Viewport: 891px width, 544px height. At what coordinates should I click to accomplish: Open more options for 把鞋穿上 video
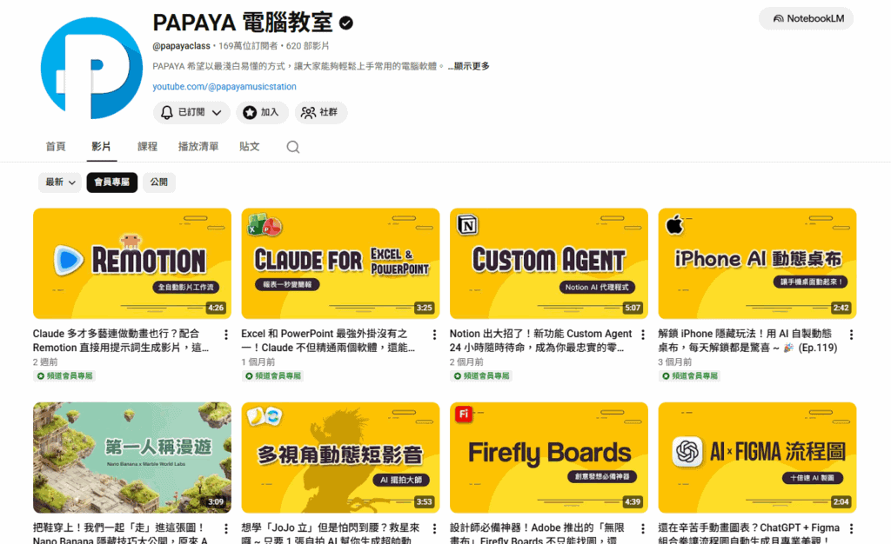(226, 528)
